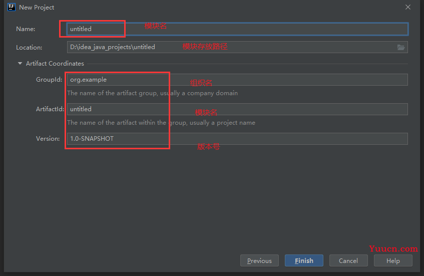
Task: Click the Artifact Coordinates heading label
Action: tap(55, 63)
